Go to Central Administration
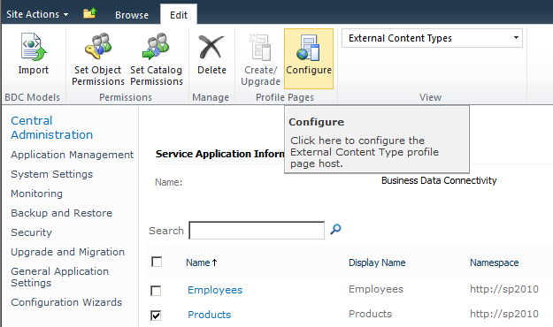 tap(52, 127)
